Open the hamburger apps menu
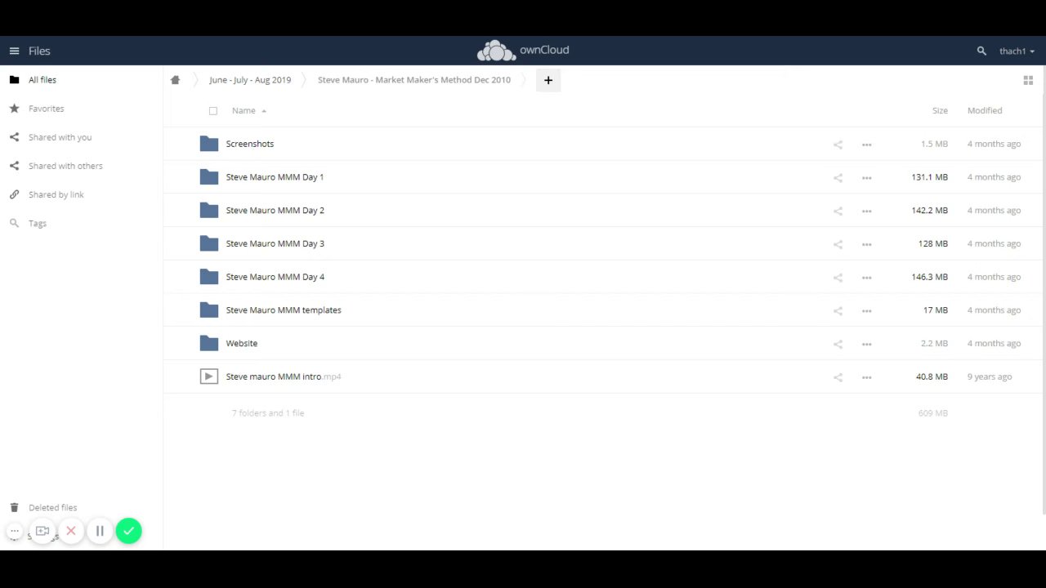Viewport: 1046px width, 588px height. [x=14, y=51]
